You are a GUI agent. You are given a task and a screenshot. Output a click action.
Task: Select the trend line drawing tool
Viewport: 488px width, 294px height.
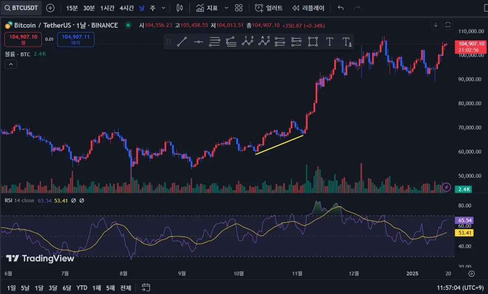point(182,41)
